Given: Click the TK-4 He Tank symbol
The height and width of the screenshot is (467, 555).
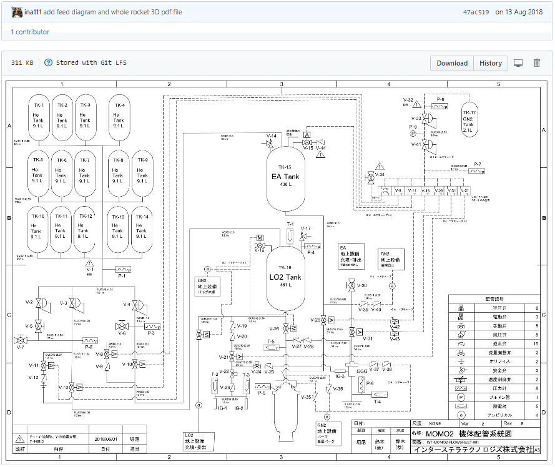Looking at the screenshot, I should 119,117.
